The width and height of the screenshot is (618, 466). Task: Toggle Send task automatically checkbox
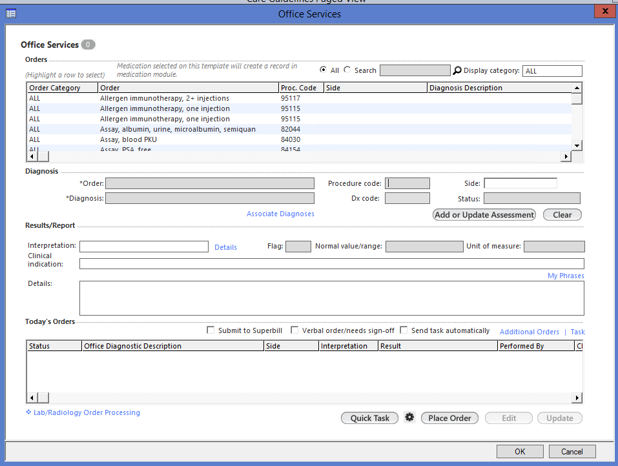404,330
